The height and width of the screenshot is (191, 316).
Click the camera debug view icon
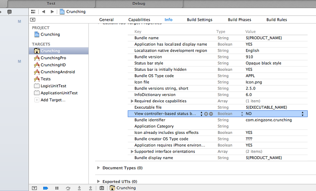(102, 188)
